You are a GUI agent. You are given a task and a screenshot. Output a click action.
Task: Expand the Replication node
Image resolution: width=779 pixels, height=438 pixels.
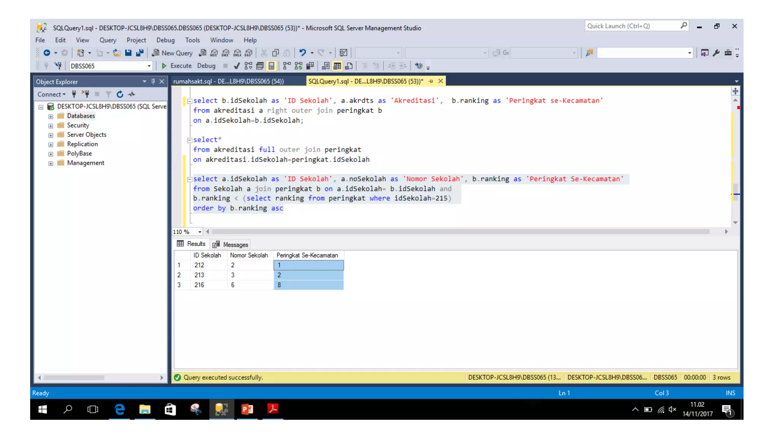(x=51, y=144)
